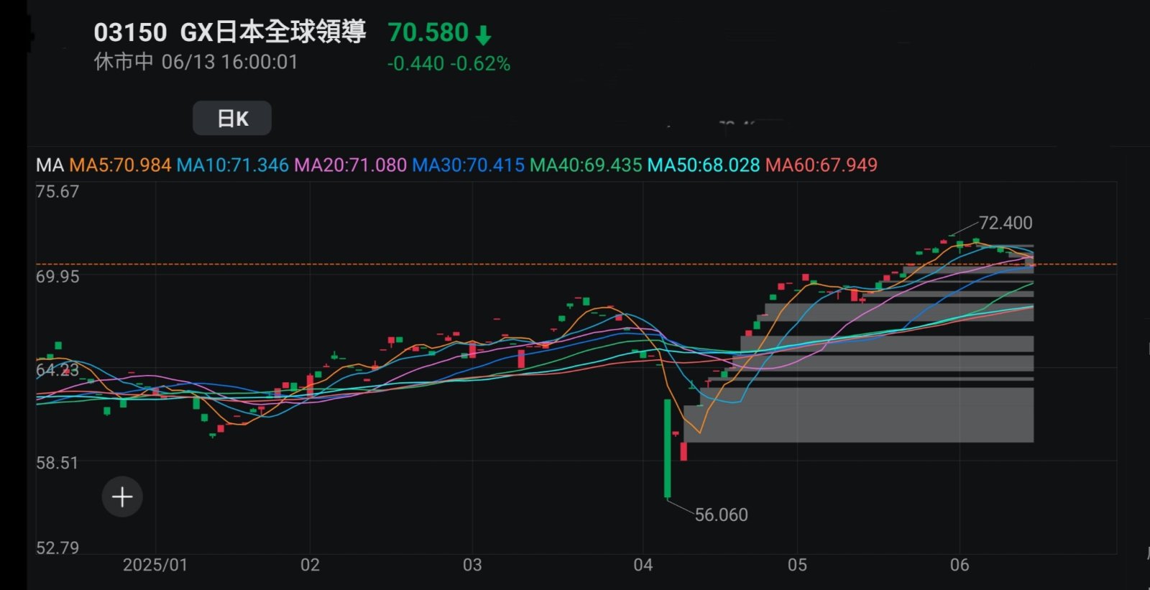Image resolution: width=1150 pixels, height=590 pixels.
Task: Click stock name GX日本全球領導
Action: pyautogui.click(x=273, y=32)
